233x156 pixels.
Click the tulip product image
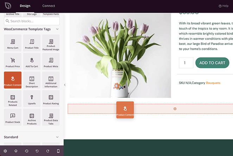click(120, 55)
